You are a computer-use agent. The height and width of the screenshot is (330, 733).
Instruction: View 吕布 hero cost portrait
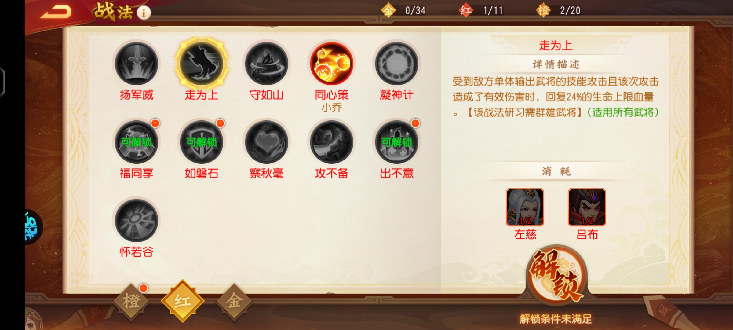[587, 207]
